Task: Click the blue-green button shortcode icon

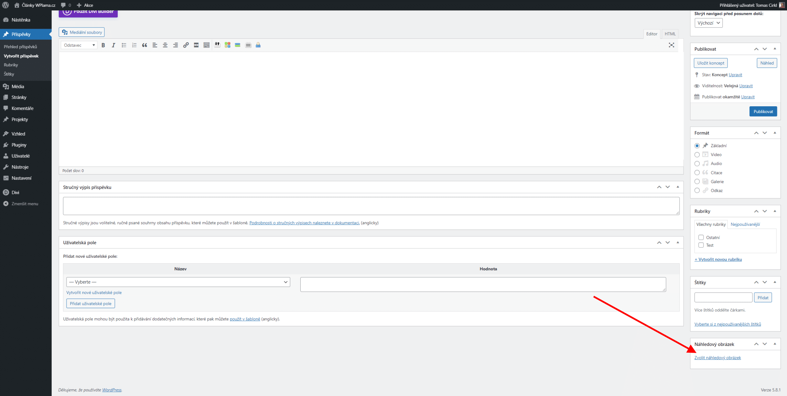Action: (238, 45)
